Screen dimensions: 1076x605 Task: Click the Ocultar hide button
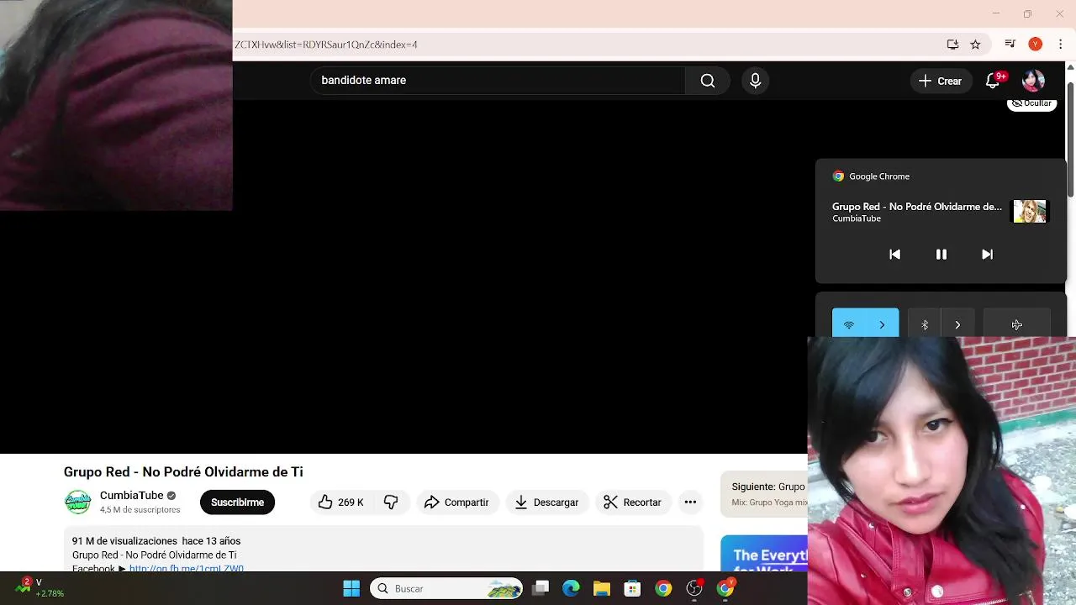pos(1031,103)
